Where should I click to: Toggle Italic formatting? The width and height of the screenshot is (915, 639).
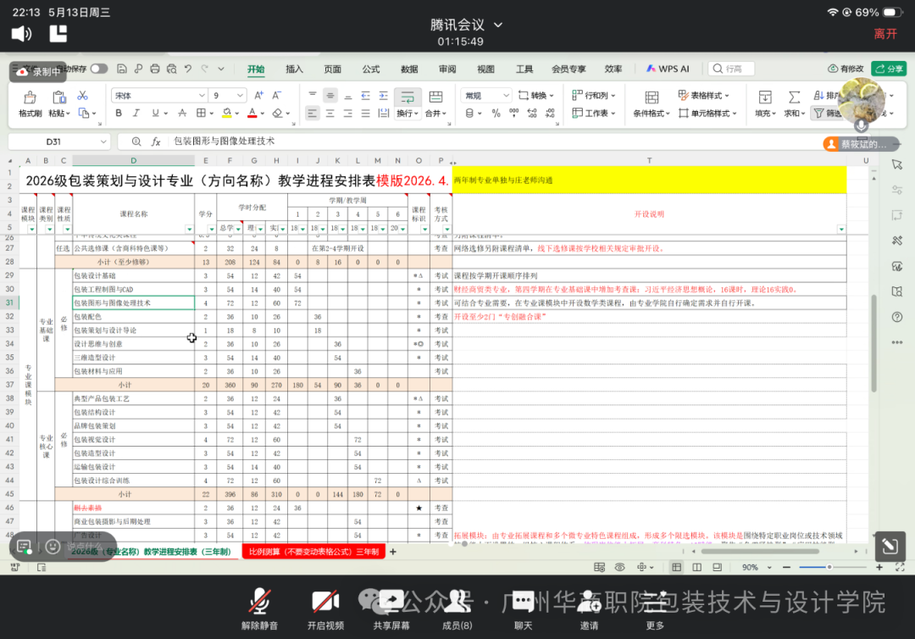pos(136,113)
